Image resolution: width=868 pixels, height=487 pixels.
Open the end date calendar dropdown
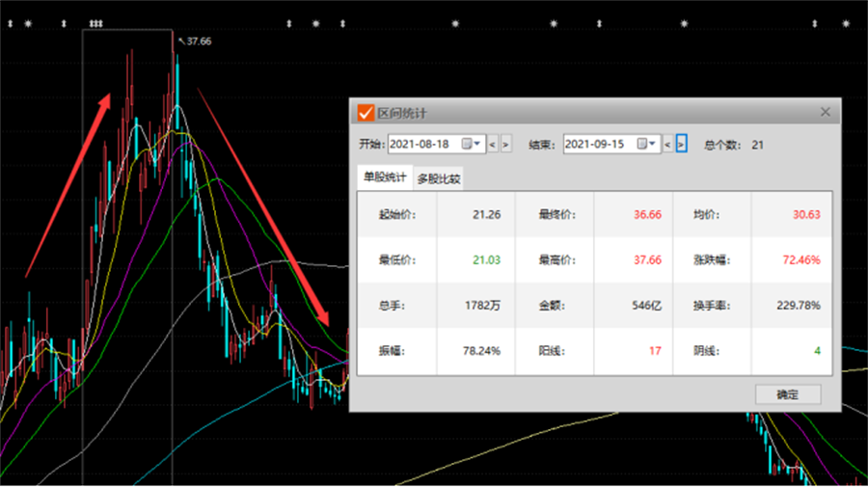[646, 144]
